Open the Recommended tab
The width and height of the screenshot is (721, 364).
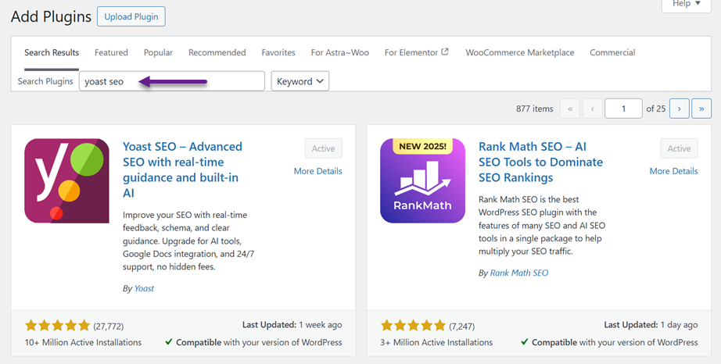(217, 53)
